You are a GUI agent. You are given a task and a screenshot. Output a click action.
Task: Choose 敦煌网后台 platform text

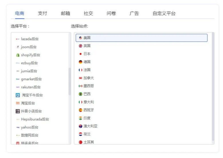point(30,135)
